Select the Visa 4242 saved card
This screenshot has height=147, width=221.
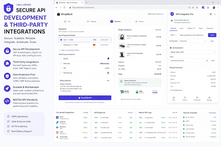point(85,40)
